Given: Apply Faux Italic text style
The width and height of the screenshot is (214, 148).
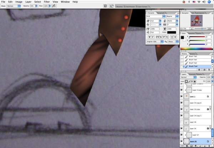Looking at the screenshot, I should click(153, 37).
